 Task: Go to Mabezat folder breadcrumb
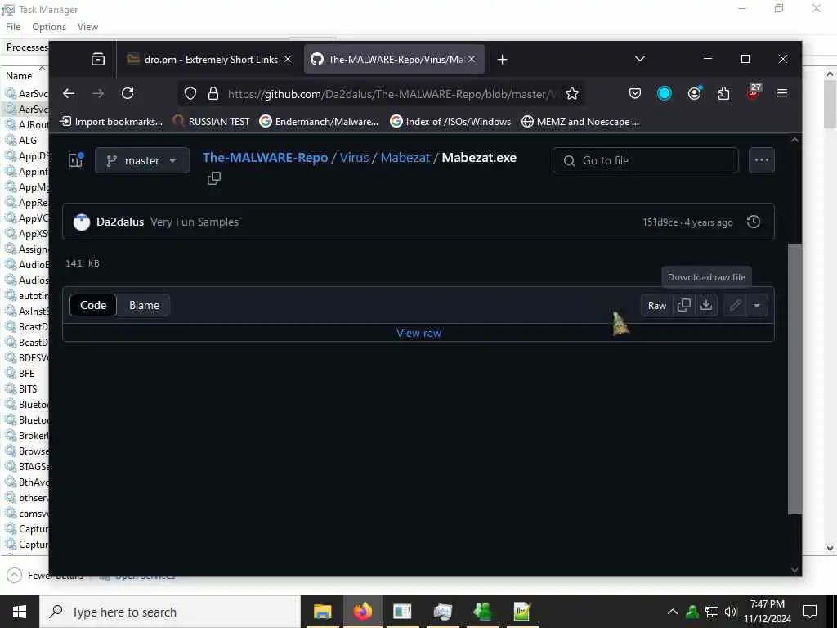405,158
